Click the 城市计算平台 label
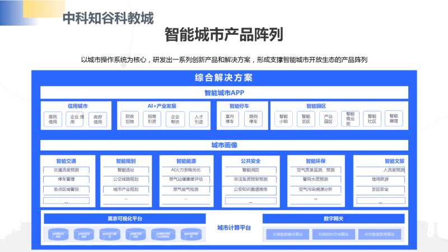 [x=234, y=228]
